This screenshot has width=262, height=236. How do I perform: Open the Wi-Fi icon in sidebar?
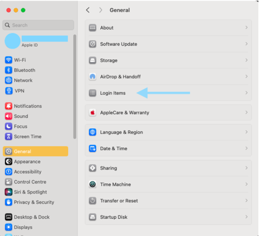(9, 60)
